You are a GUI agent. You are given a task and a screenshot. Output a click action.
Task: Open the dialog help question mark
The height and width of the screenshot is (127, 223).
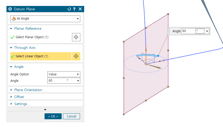(x=74, y=9)
